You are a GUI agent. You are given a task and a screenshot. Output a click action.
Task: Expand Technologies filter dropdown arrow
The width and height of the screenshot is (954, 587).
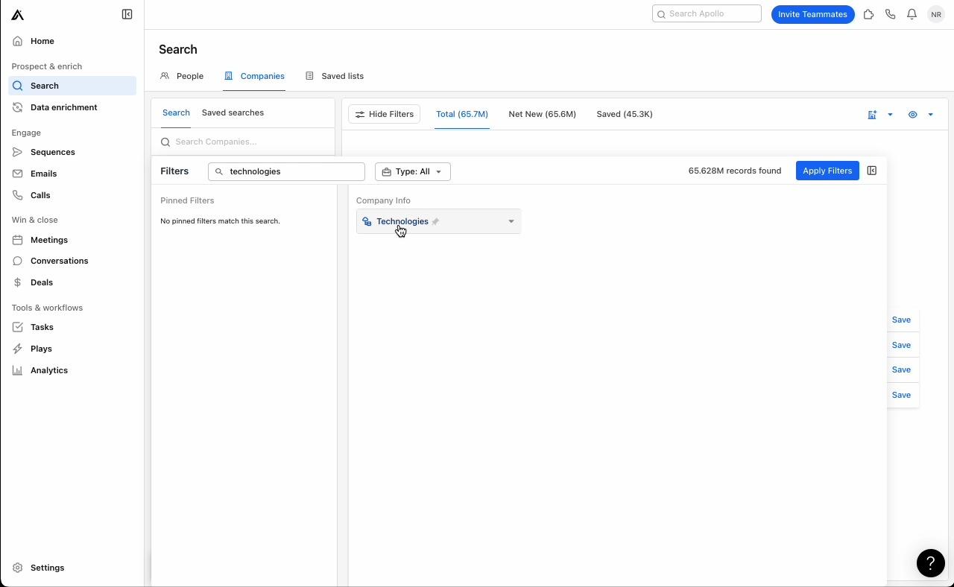[x=511, y=221]
